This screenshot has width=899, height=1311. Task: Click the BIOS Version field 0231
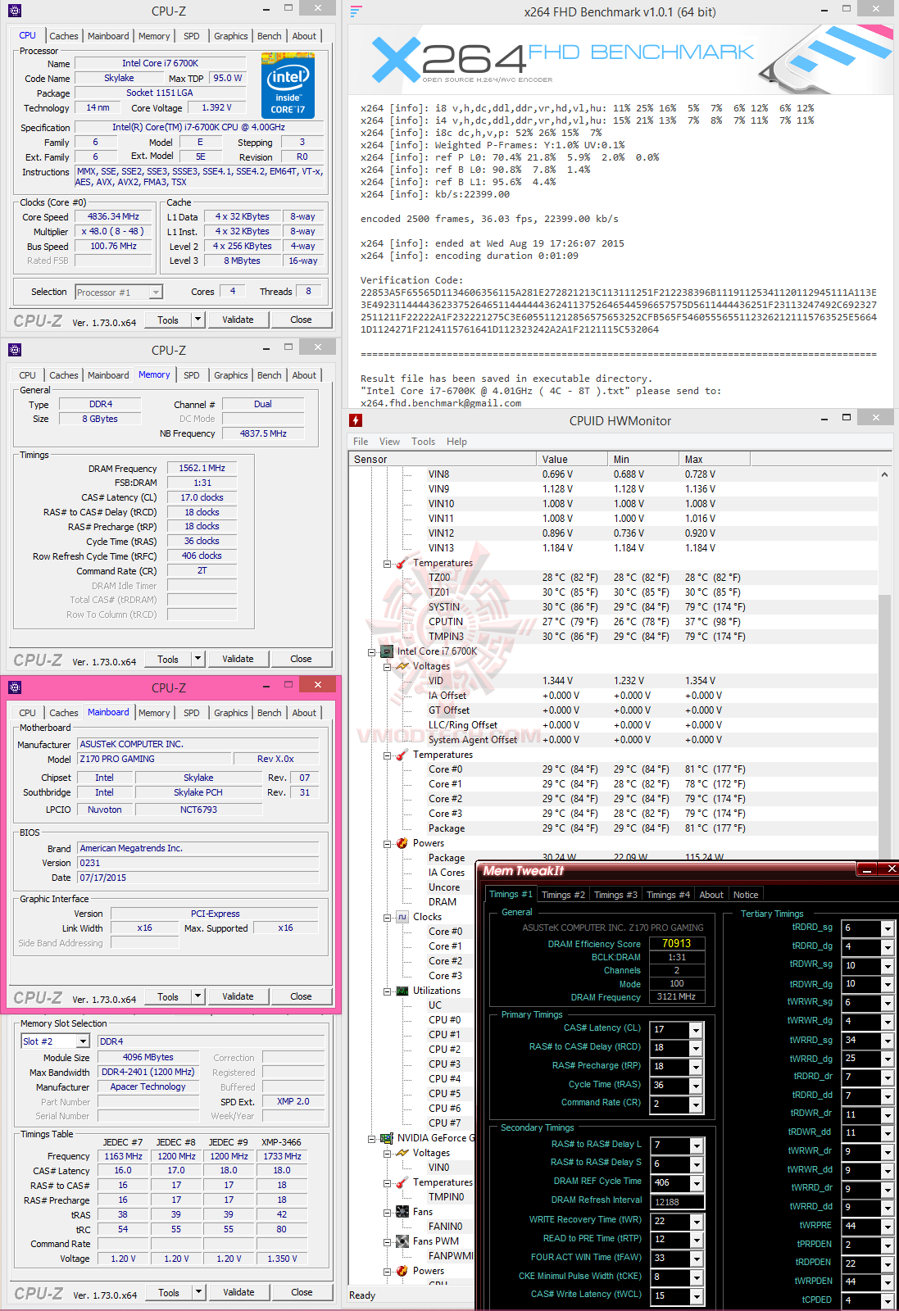point(198,863)
